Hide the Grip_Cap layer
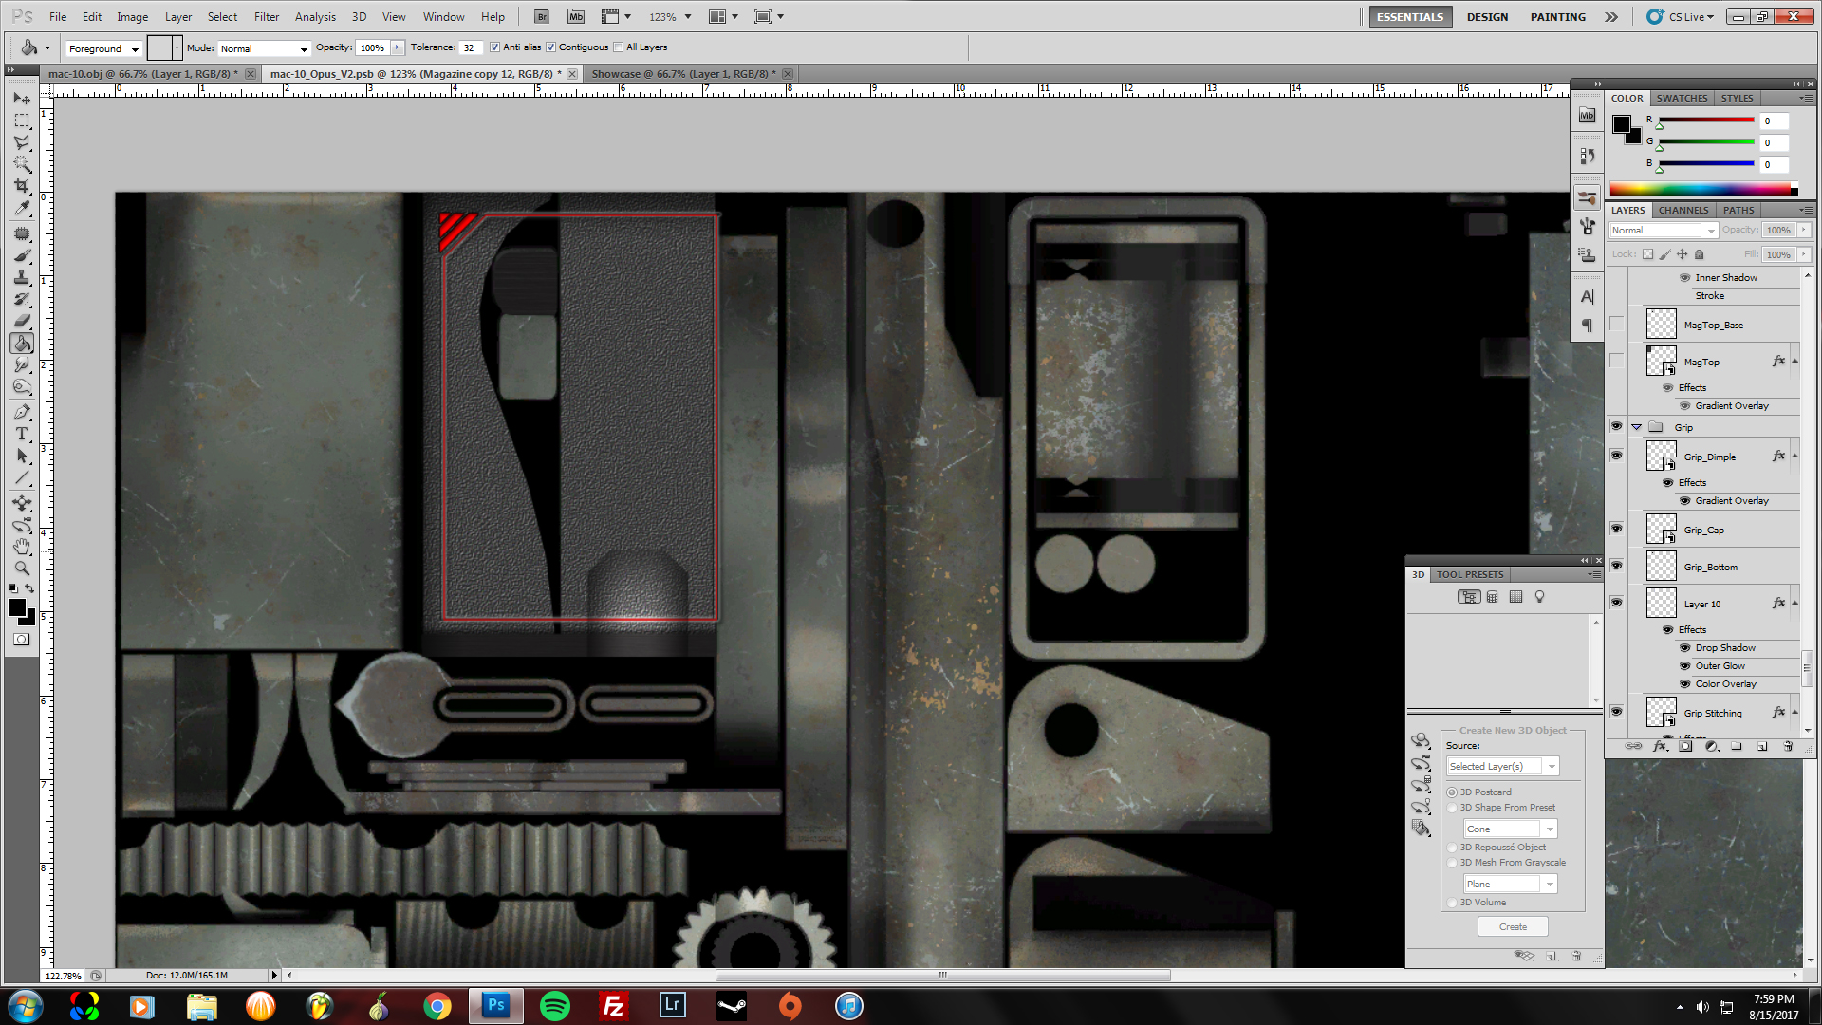Viewport: 1822px width, 1025px height. [x=1616, y=529]
